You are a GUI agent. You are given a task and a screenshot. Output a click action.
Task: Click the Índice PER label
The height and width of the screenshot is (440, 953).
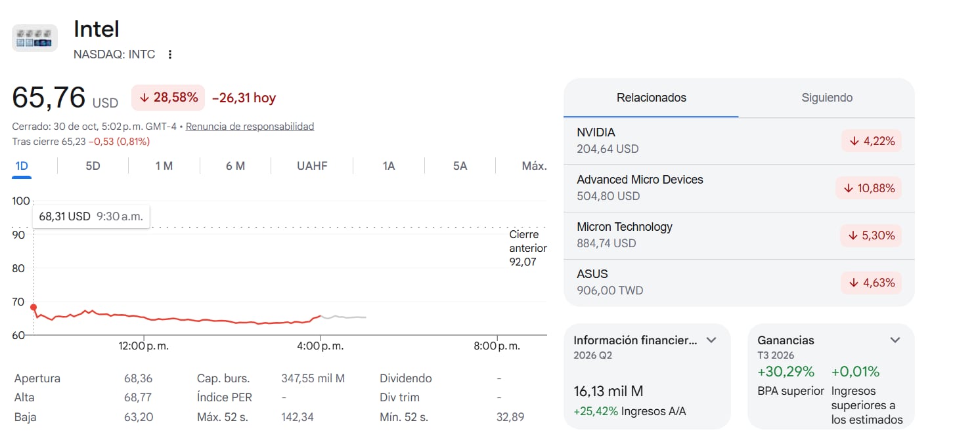225,397
